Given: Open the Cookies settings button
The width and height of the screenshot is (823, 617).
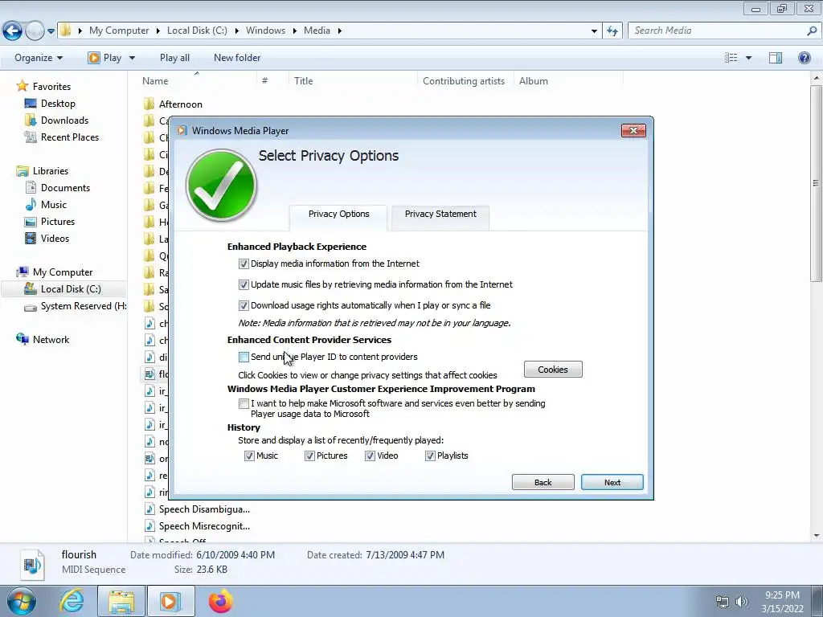Looking at the screenshot, I should point(553,370).
